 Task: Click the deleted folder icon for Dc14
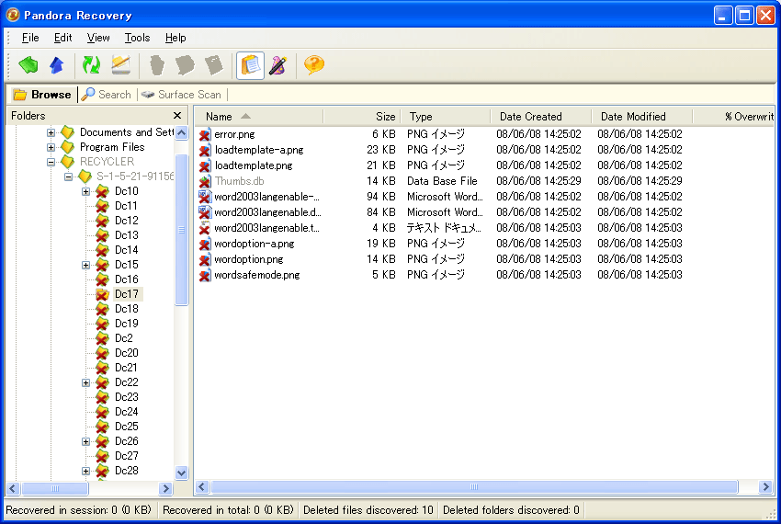[102, 250]
